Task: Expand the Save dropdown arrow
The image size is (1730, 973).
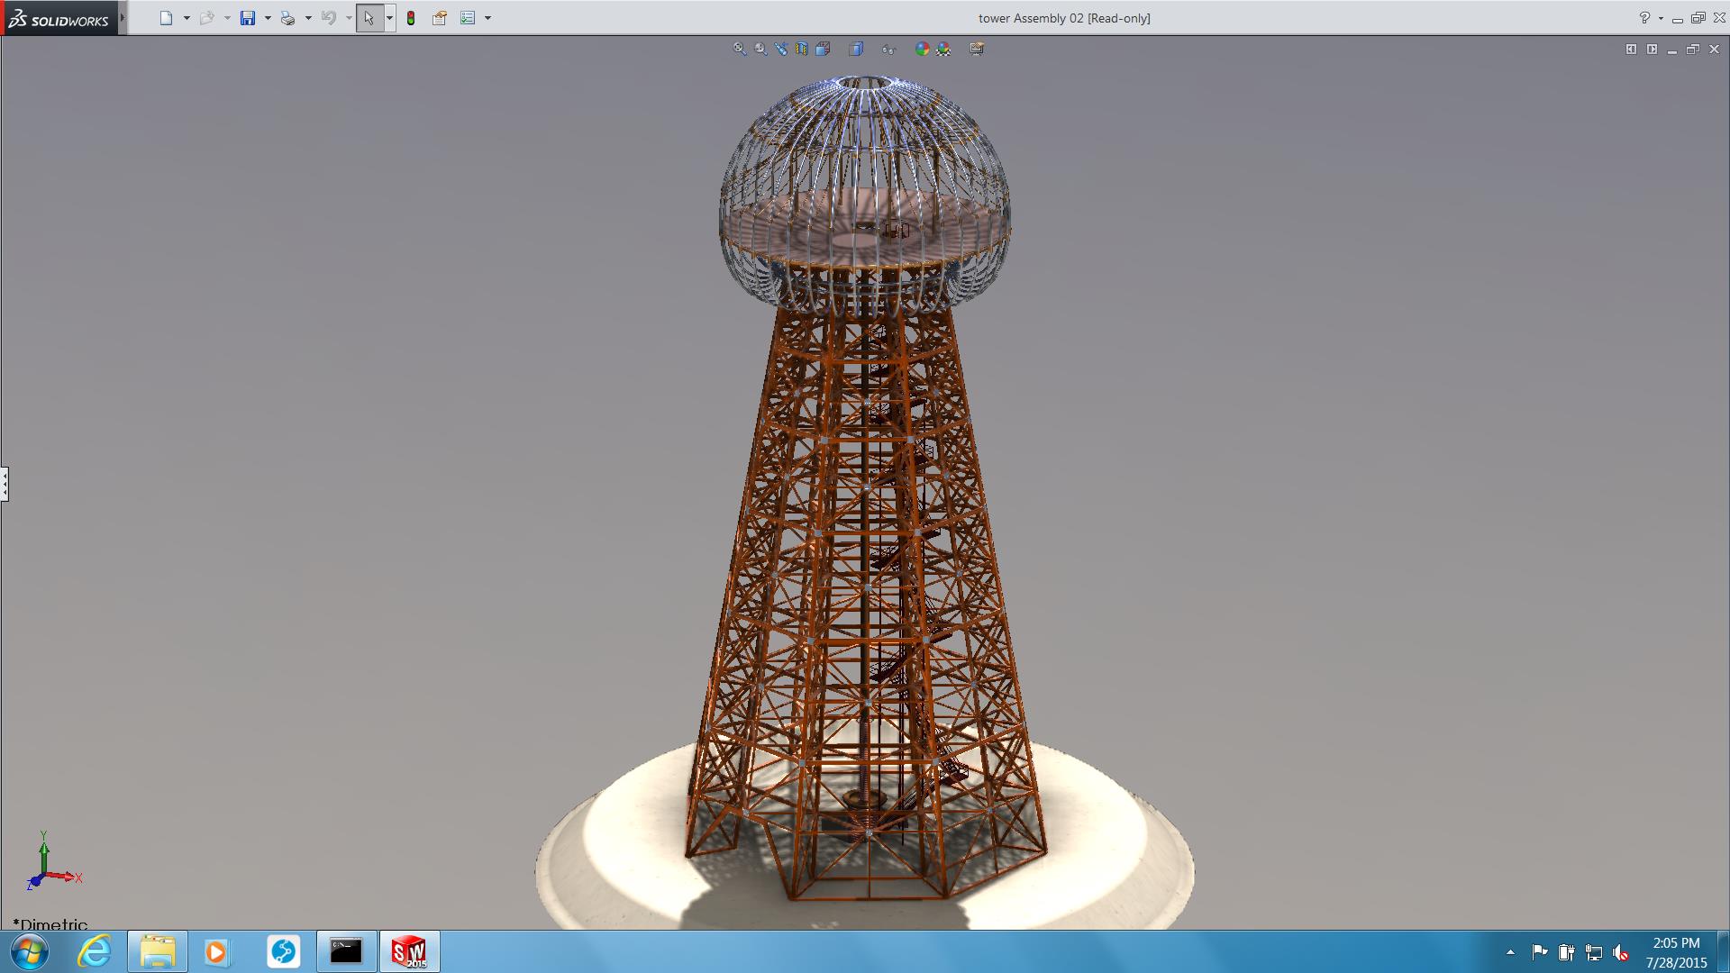Action: tap(268, 18)
